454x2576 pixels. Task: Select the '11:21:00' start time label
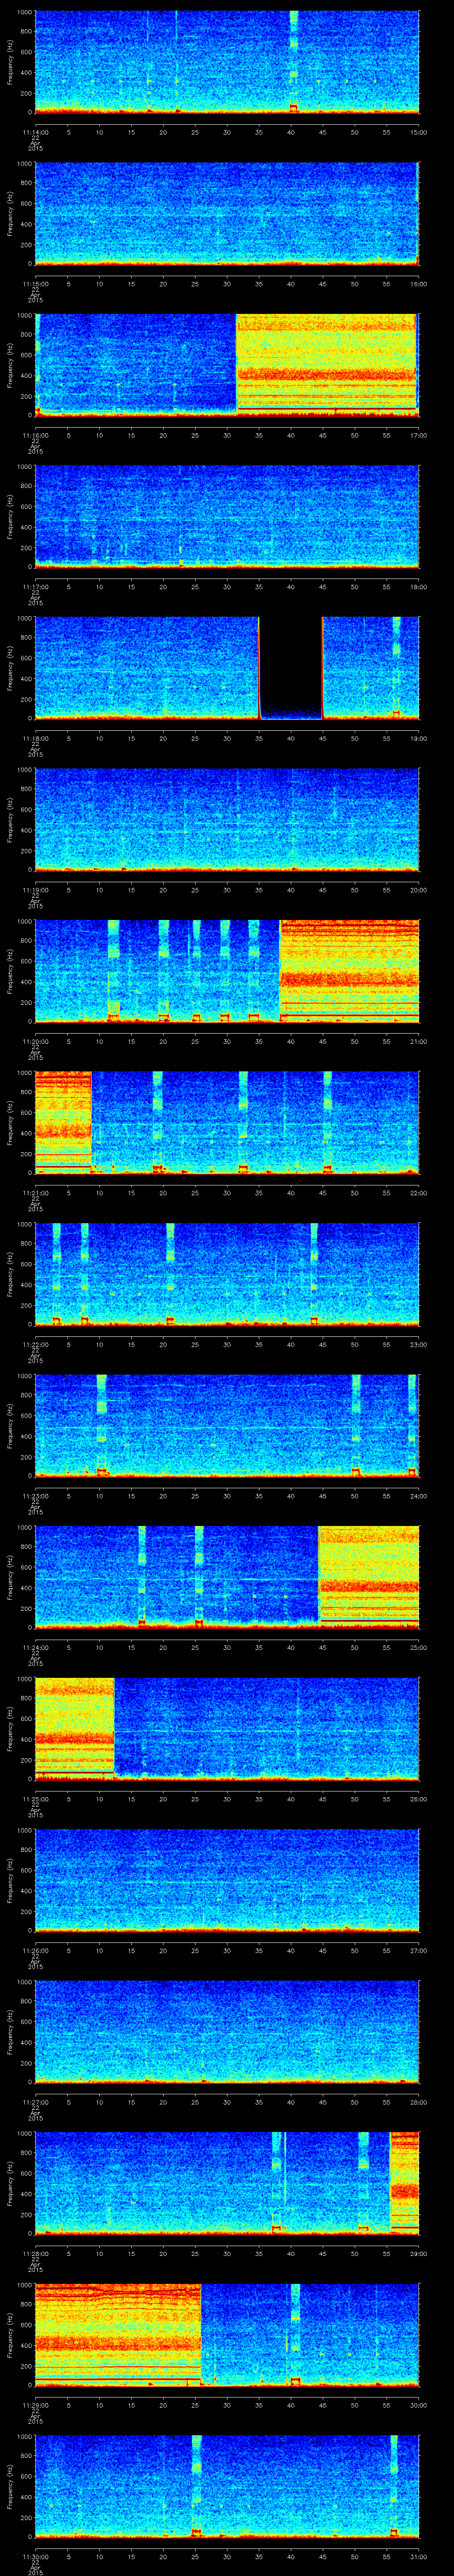click(x=35, y=1193)
